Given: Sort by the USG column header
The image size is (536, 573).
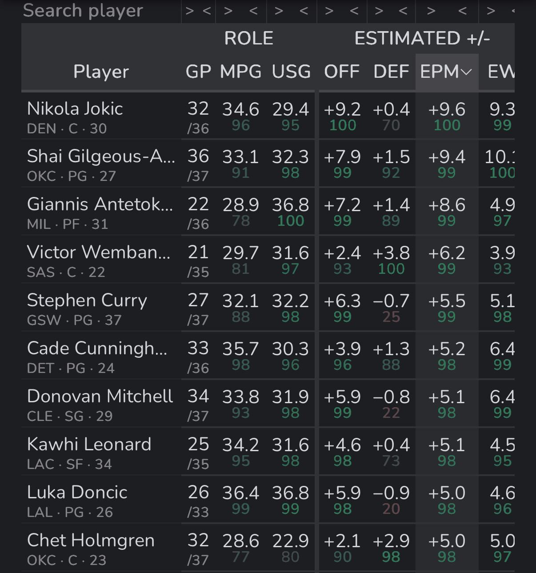Looking at the screenshot, I should coord(291,72).
